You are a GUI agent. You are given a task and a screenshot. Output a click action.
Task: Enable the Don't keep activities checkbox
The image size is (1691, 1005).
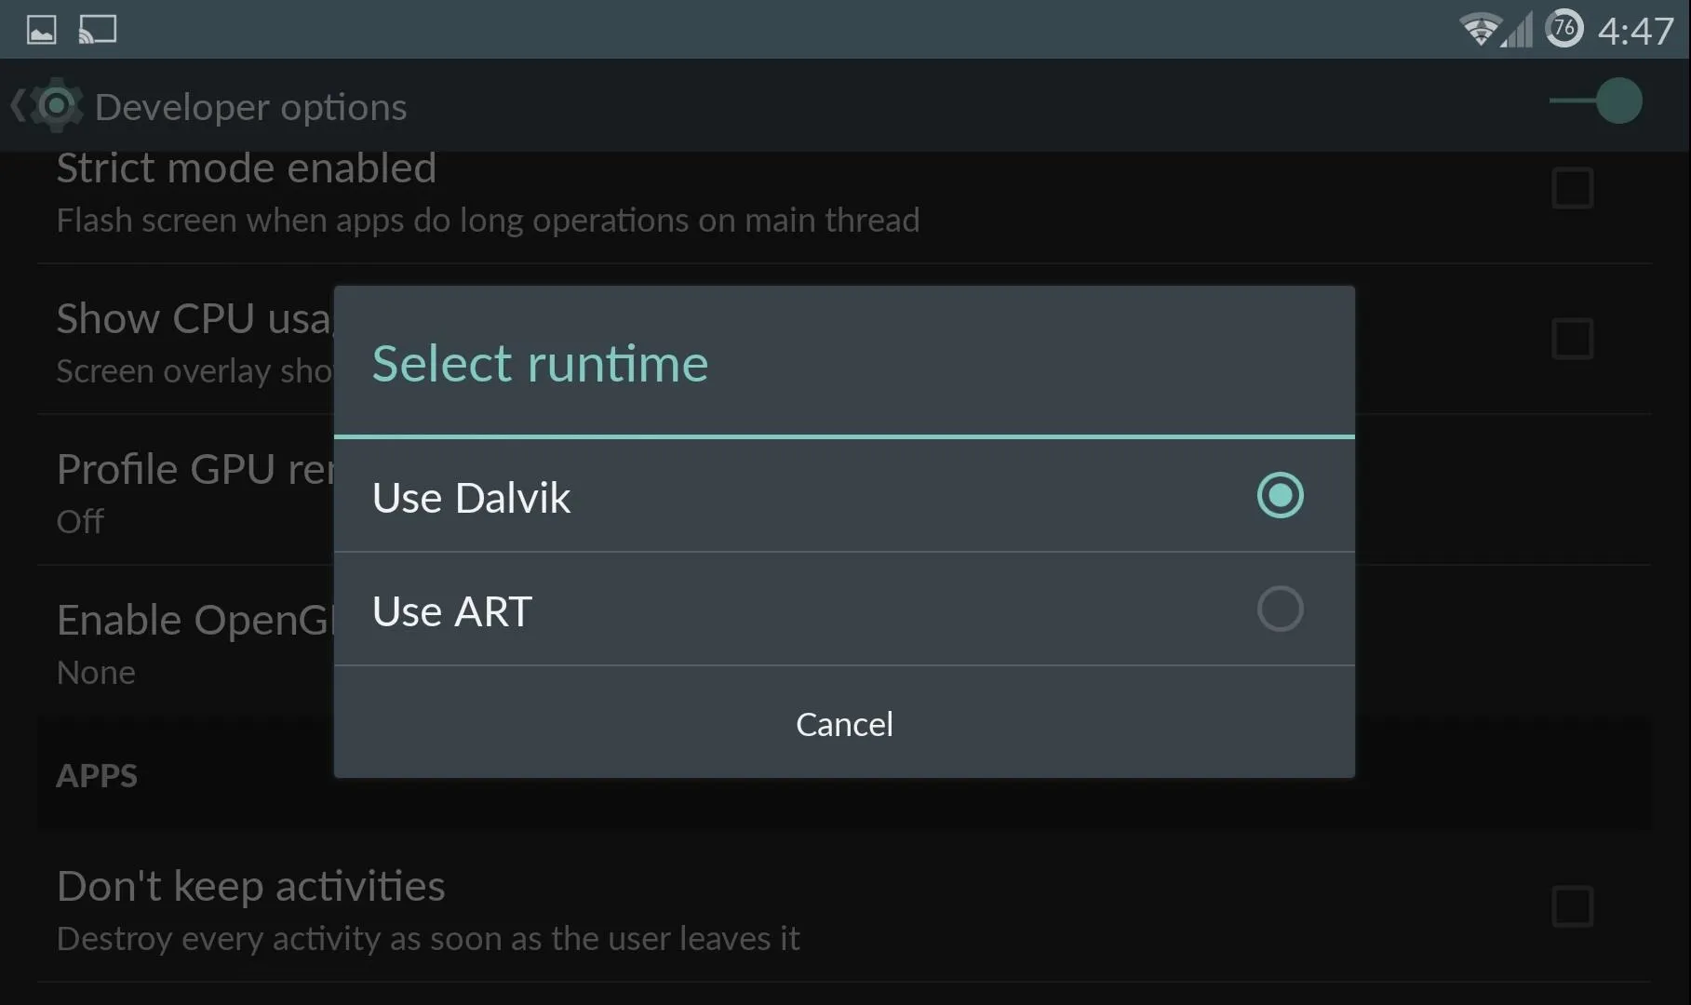(x=1572, y=906)
